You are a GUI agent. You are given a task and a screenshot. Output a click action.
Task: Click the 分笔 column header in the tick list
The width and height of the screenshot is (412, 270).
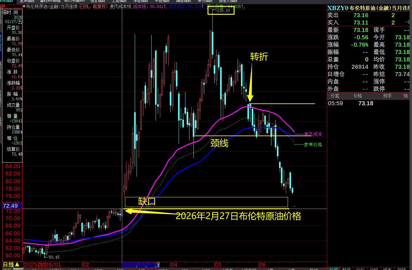click(335, 96)
